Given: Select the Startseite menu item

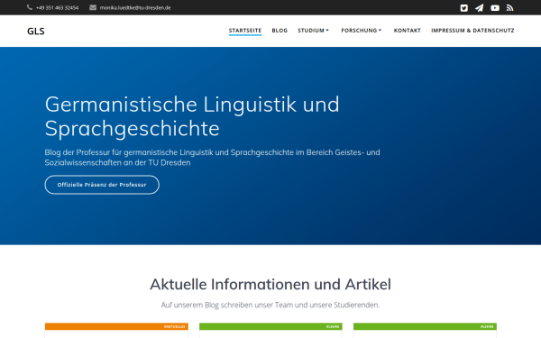Looking at the screenshot, I should pos(245,31).
